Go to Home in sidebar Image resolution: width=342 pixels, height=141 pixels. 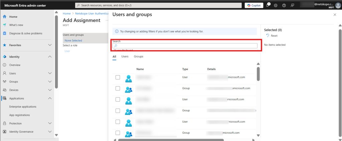coord(13,17)
